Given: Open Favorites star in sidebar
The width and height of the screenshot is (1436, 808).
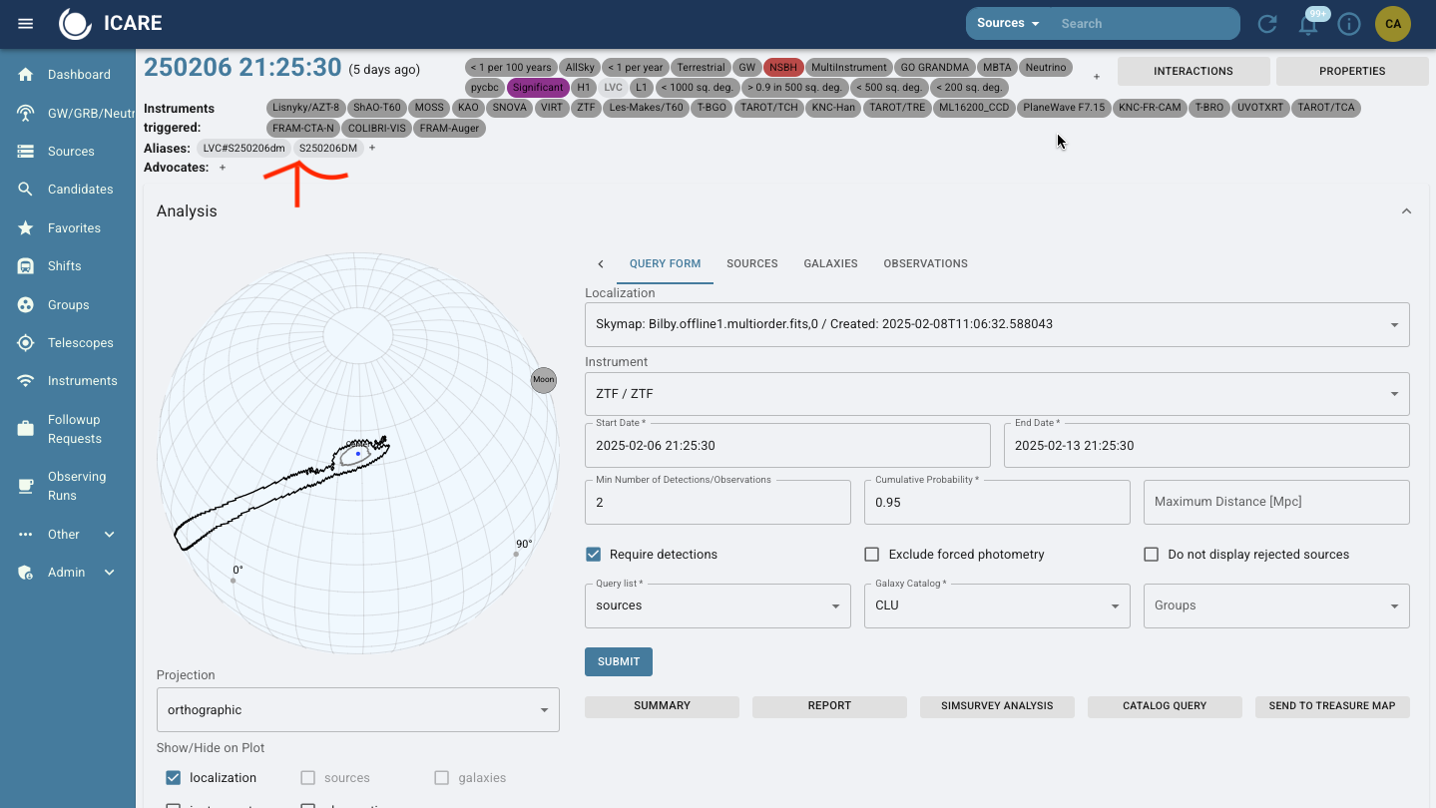Looking at the screenshot, I should [74, 228].
